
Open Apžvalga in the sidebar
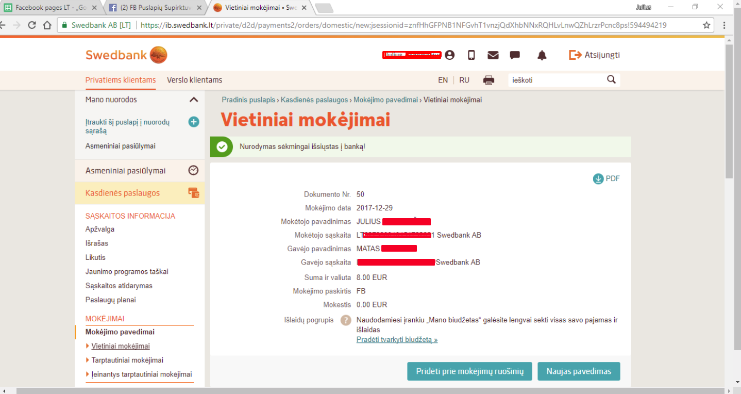[100, 229]
